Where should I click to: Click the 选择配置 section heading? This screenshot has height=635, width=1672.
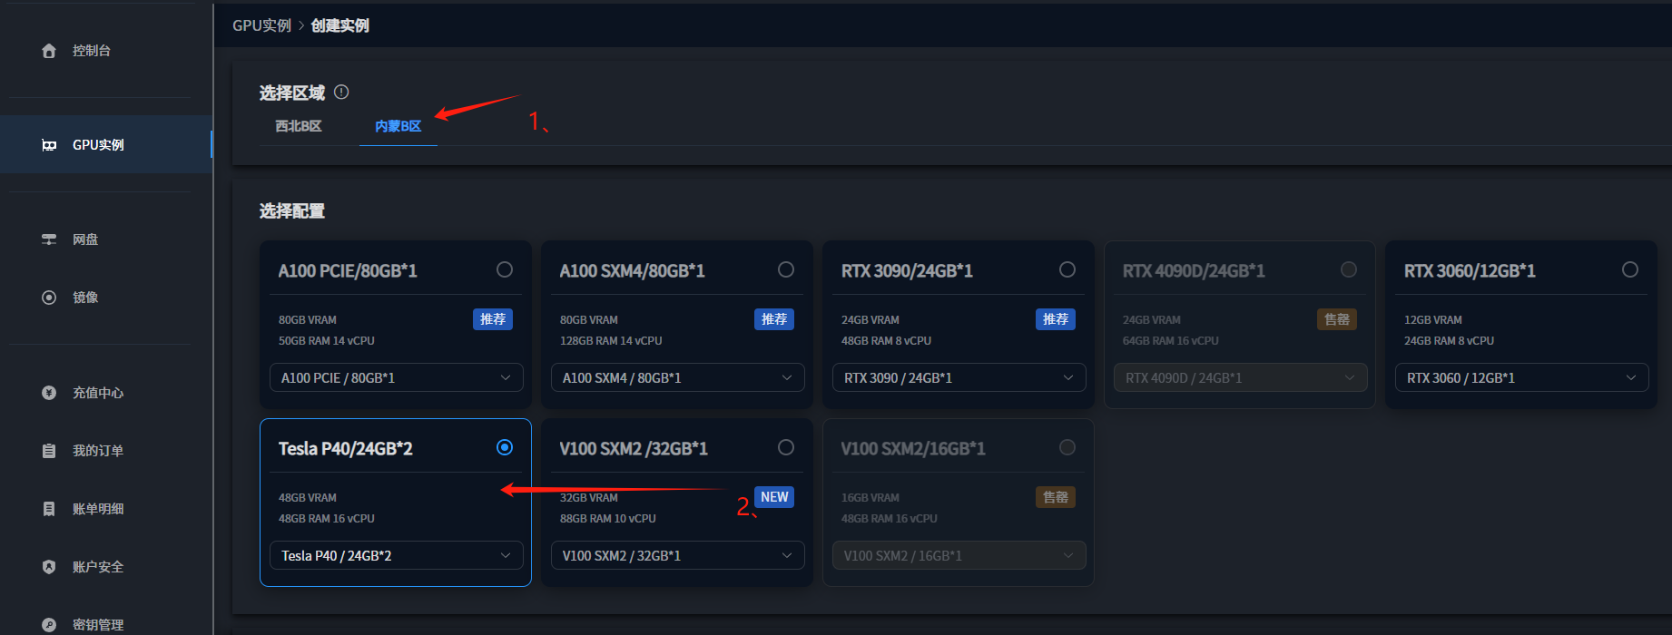click(292, 211)
